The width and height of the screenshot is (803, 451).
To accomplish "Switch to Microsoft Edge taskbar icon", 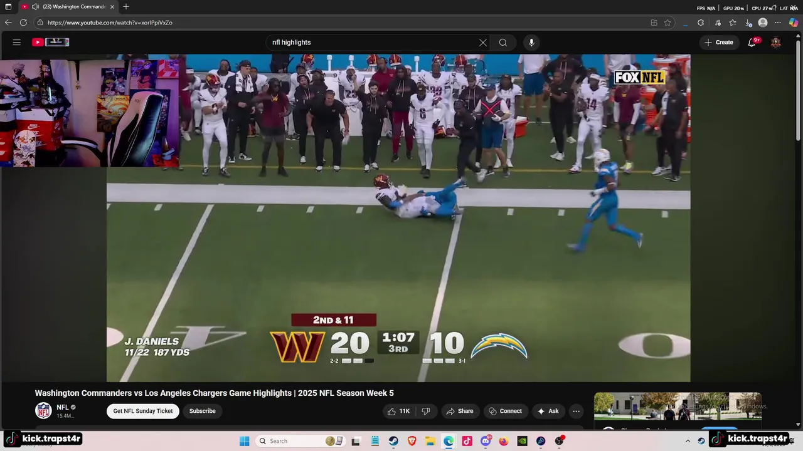I will [x=449, y=441].
